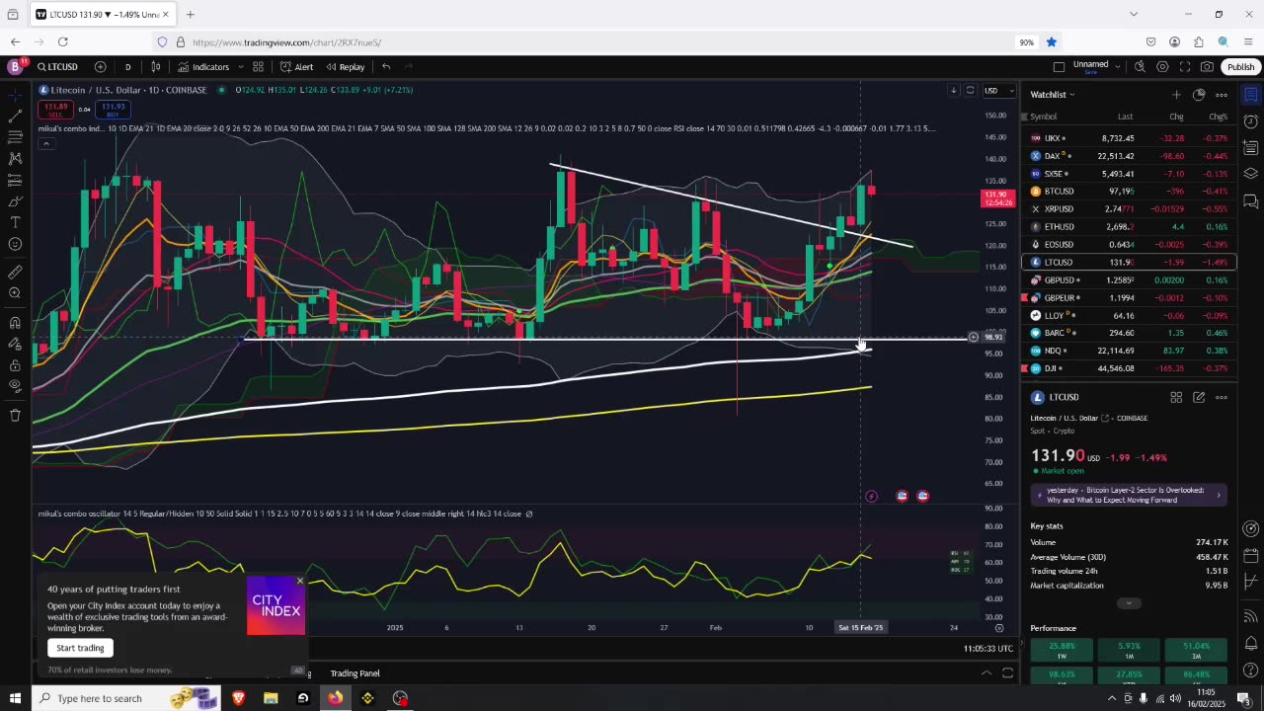Start bar Replay mode
Screen dimensions: 1264x711
(345, 67)
